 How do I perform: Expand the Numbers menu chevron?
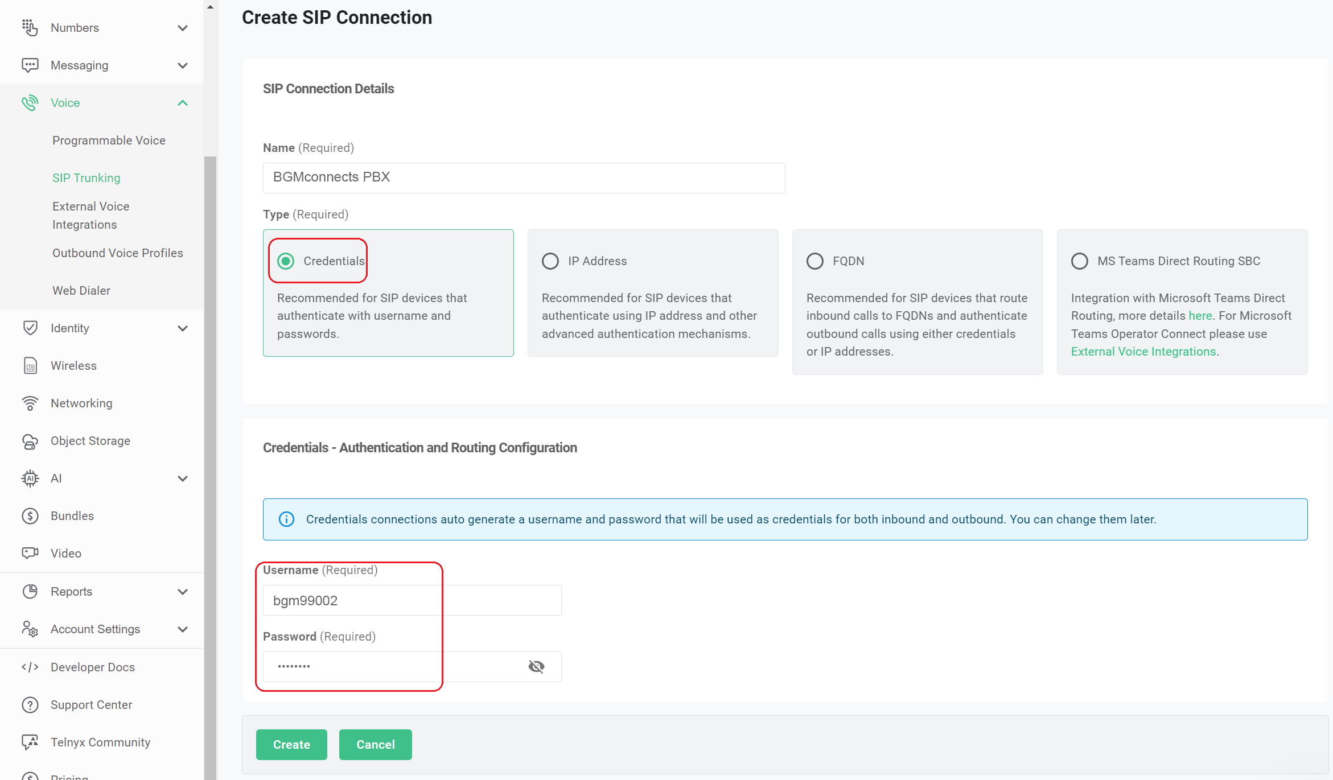[183, 28]
